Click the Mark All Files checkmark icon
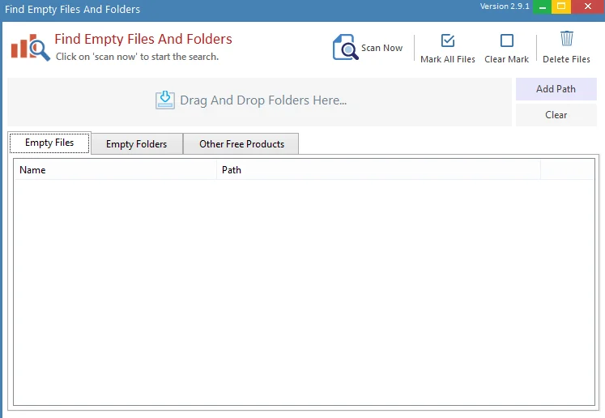 [448, 41]
